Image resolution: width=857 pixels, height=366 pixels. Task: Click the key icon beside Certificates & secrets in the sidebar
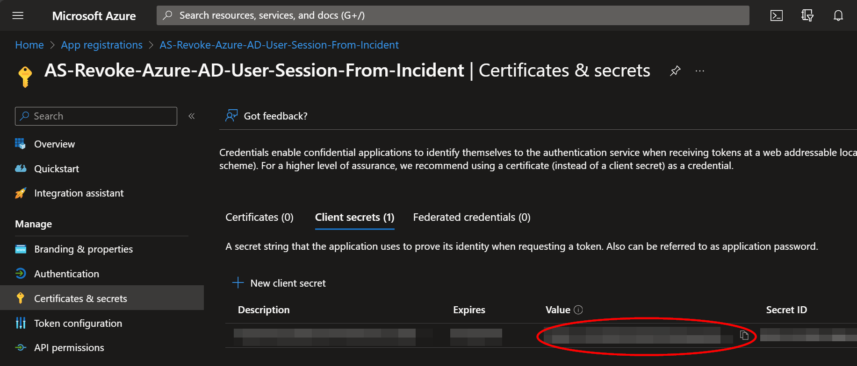click(20, 298)
